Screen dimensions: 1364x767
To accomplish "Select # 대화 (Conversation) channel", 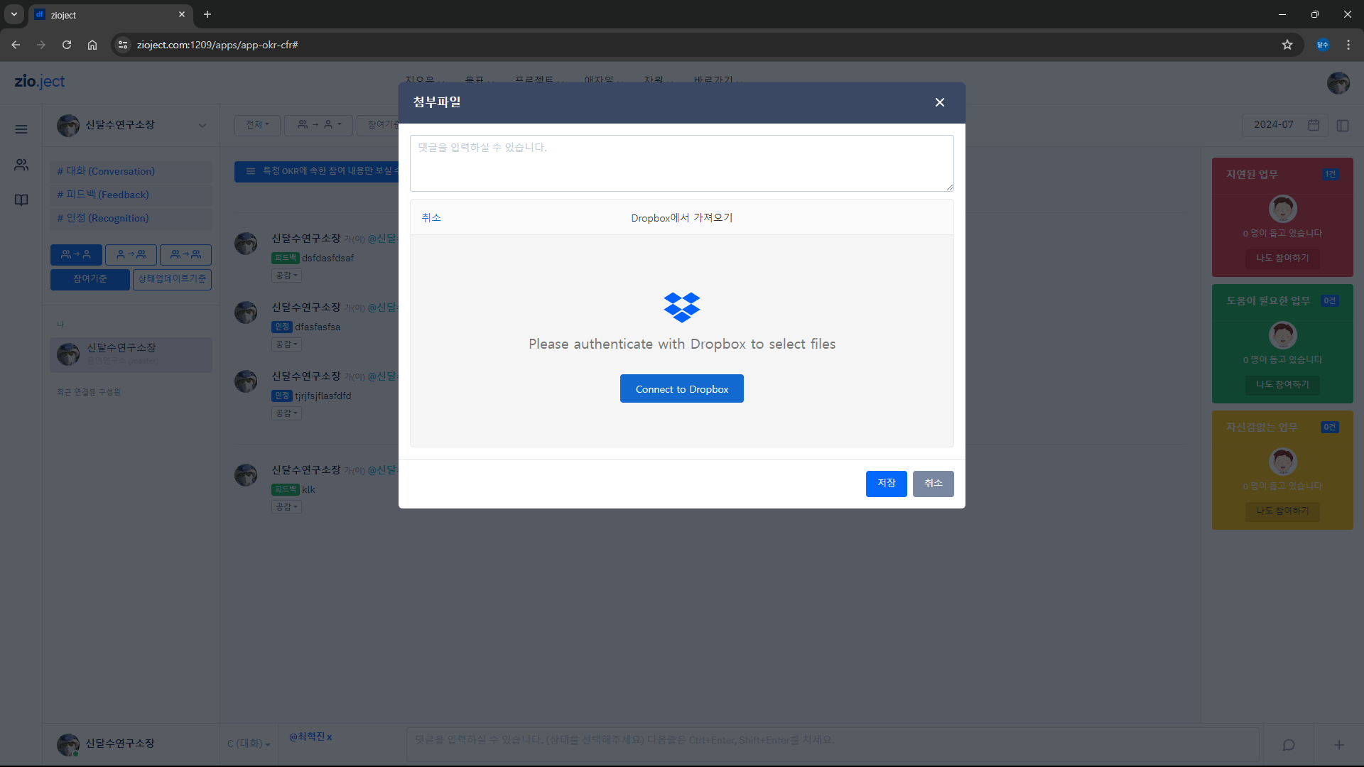I will [x=131, y=171].
